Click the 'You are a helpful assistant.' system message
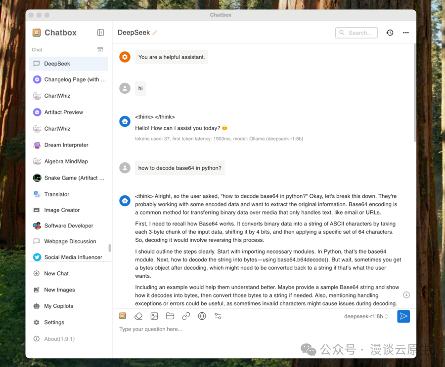The width and height of the screenshot is (445, 367). pyautogui.click(x=172, y=57)
